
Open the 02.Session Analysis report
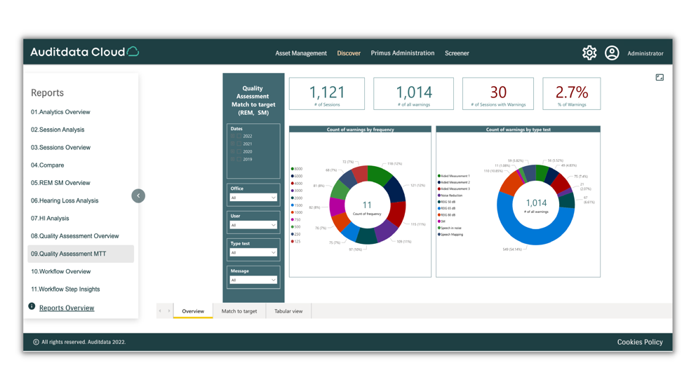click(x=58, y=130)
